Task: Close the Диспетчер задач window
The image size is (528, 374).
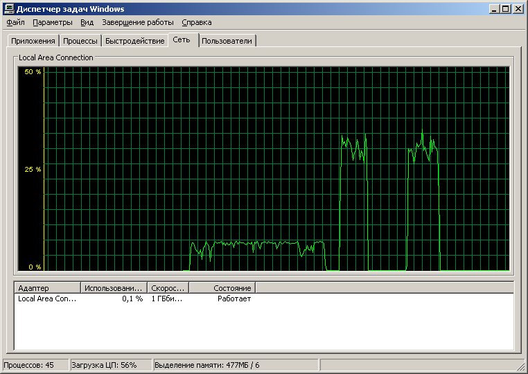Action: tap(518, 9)
